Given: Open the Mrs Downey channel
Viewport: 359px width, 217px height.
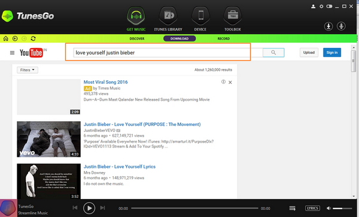Looking at the screenshot, I should click(95, 173).
